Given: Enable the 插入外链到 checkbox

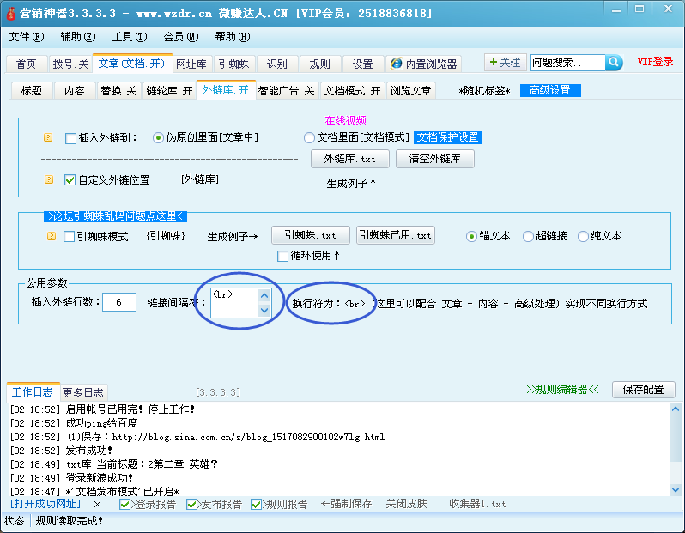Looking at the screenshot, I should 70,137.
